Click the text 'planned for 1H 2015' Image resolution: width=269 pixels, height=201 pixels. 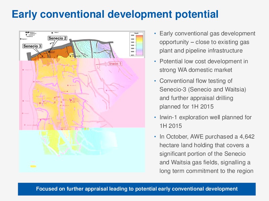[x=187, y=107]
